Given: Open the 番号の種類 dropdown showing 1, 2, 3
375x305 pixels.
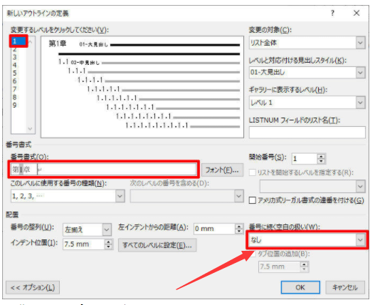Looking at the screenshot, I should pos(120,196).
